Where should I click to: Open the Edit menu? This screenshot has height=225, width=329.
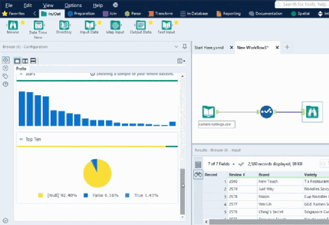click(28, 5)
